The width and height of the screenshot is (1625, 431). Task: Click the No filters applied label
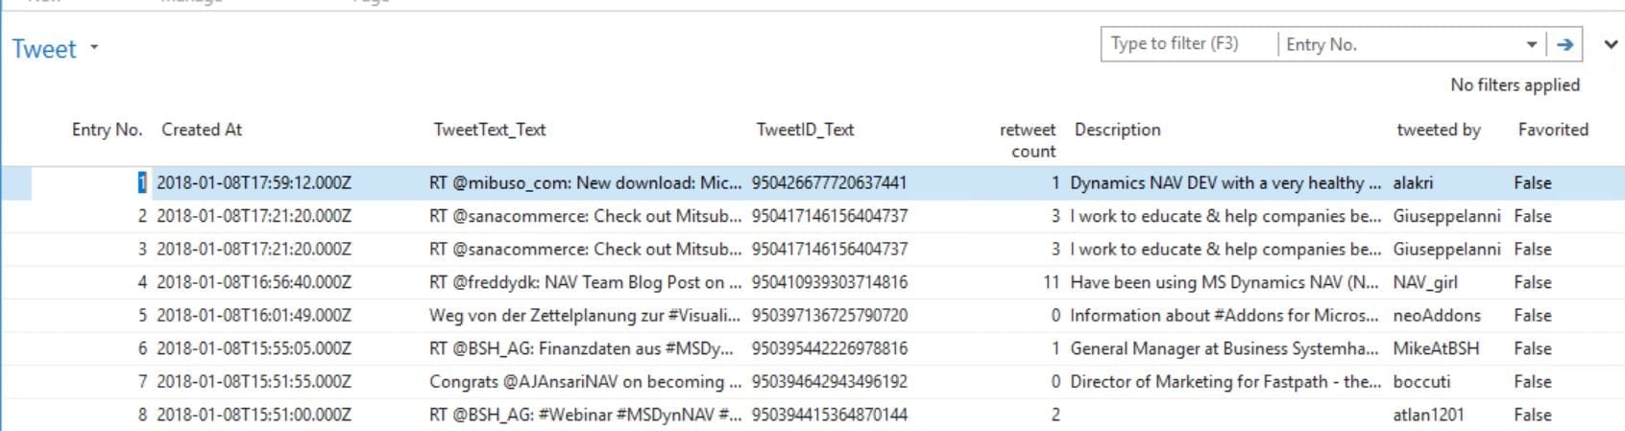coord(1515,85)
